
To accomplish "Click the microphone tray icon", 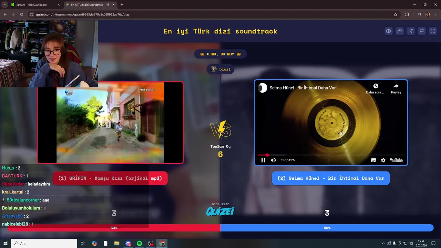I will (394, 244).
